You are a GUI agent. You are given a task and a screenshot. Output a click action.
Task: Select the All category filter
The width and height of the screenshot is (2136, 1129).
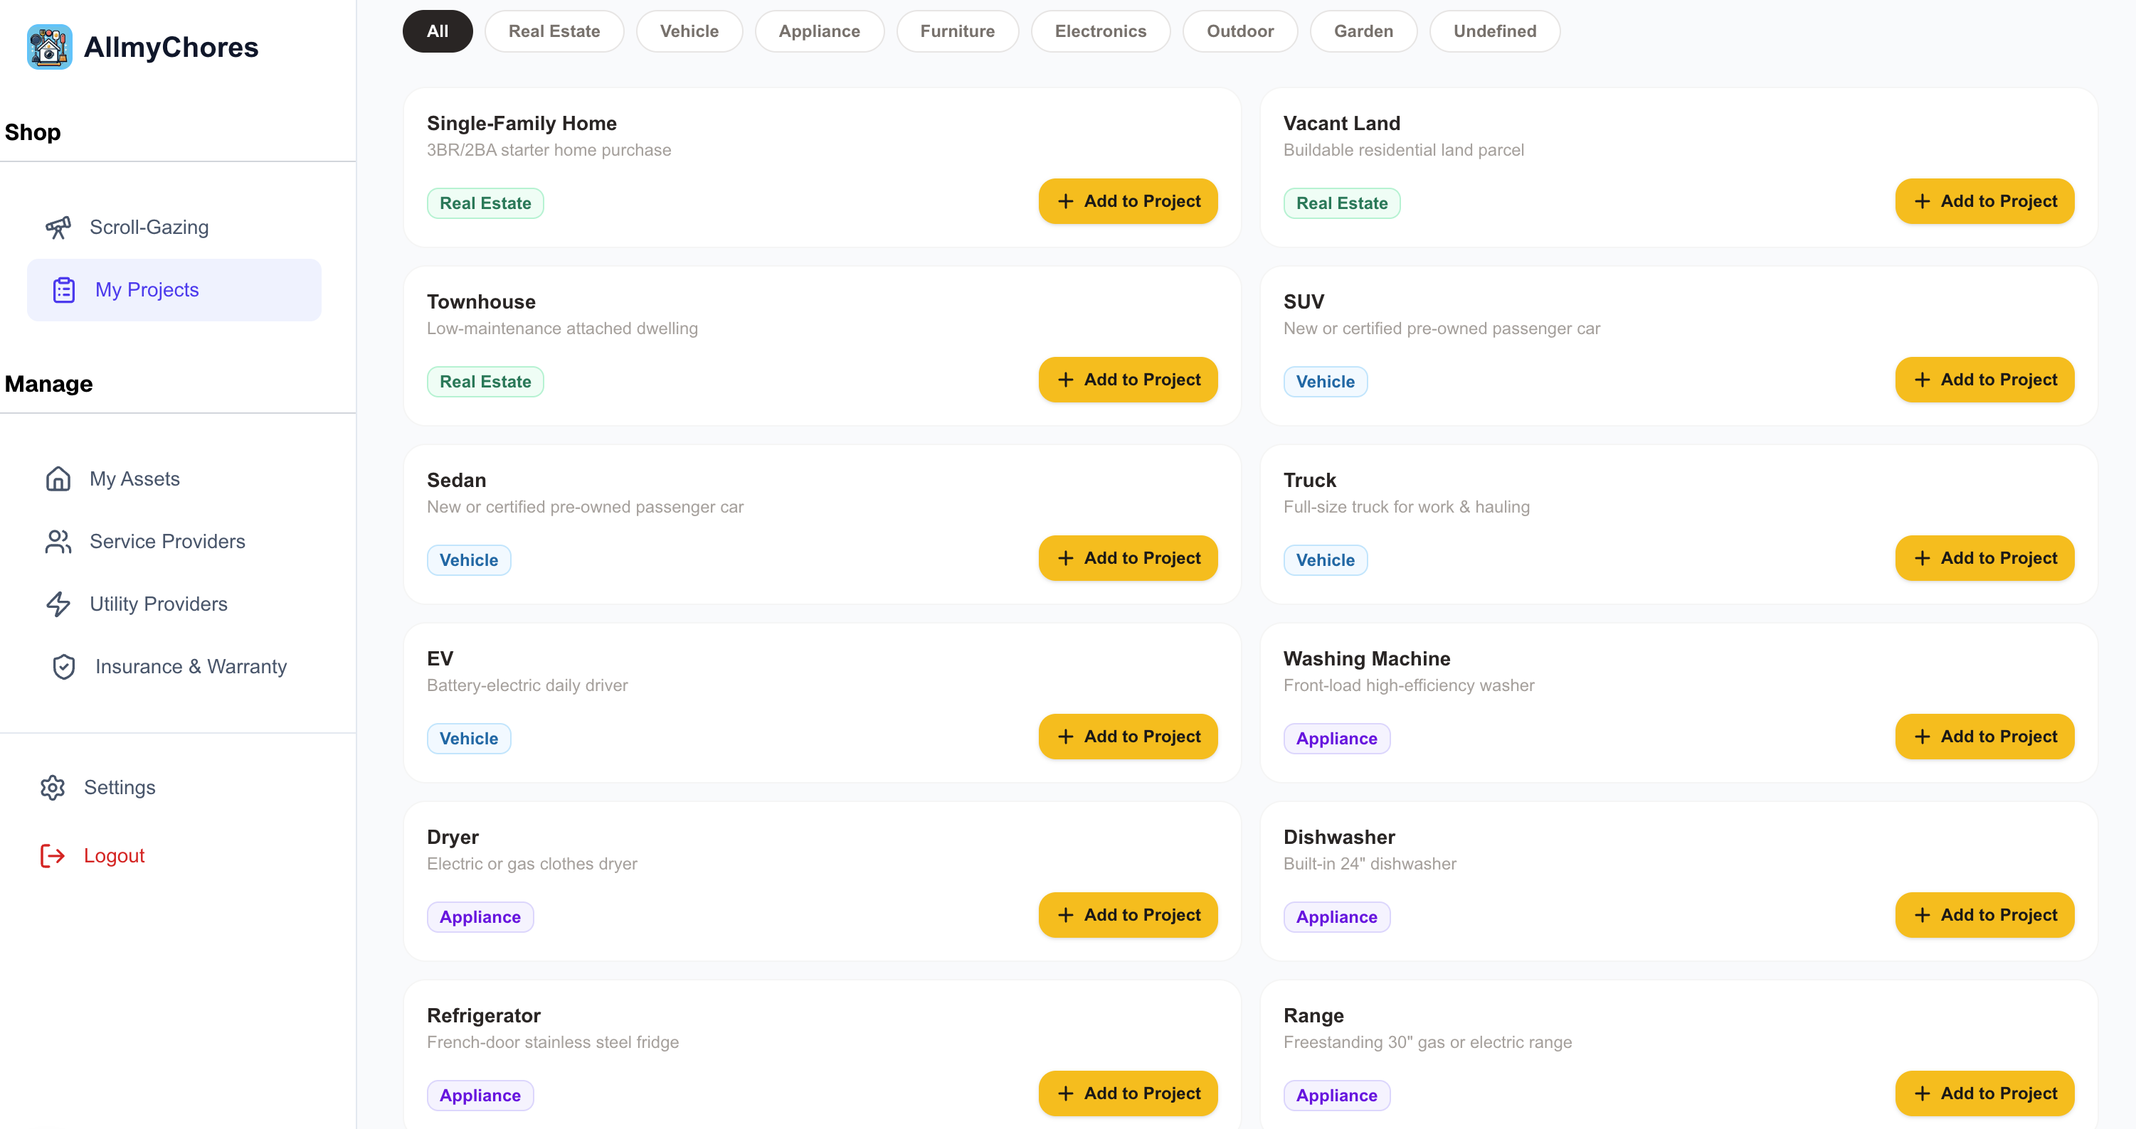[438, 31]
